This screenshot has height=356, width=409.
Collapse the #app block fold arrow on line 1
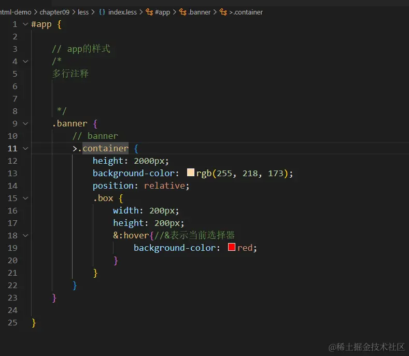point(25,24)
